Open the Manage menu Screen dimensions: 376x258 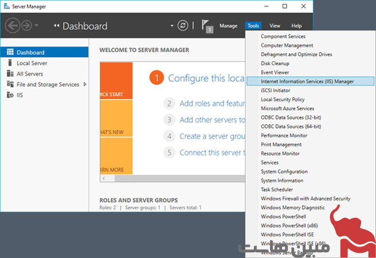click(x=228, y=26)
